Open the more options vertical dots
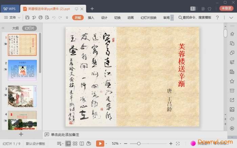 pos(224,18)
